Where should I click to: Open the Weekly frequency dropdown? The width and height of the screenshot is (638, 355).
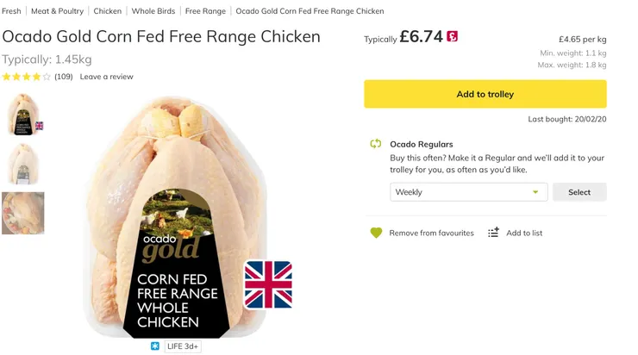(x=468, y=192)
